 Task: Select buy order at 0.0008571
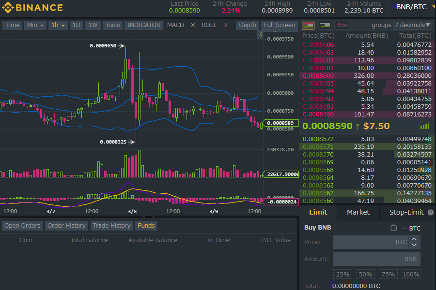[x=367, y=147]
